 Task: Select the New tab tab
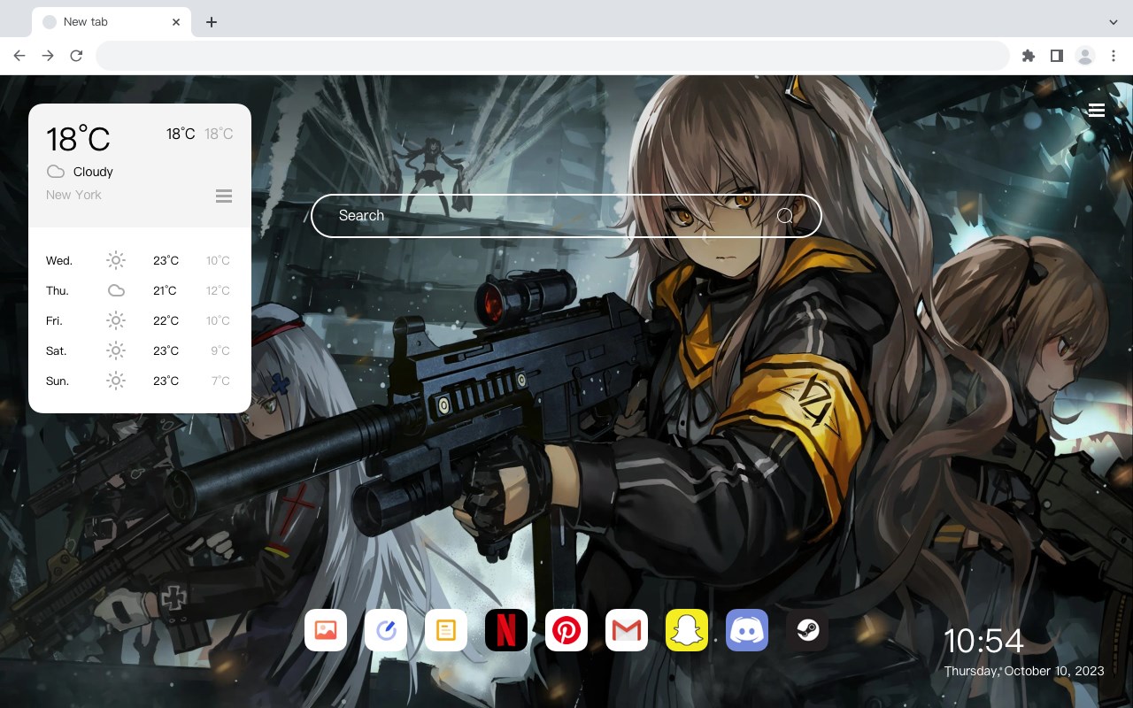click(112, 22)
